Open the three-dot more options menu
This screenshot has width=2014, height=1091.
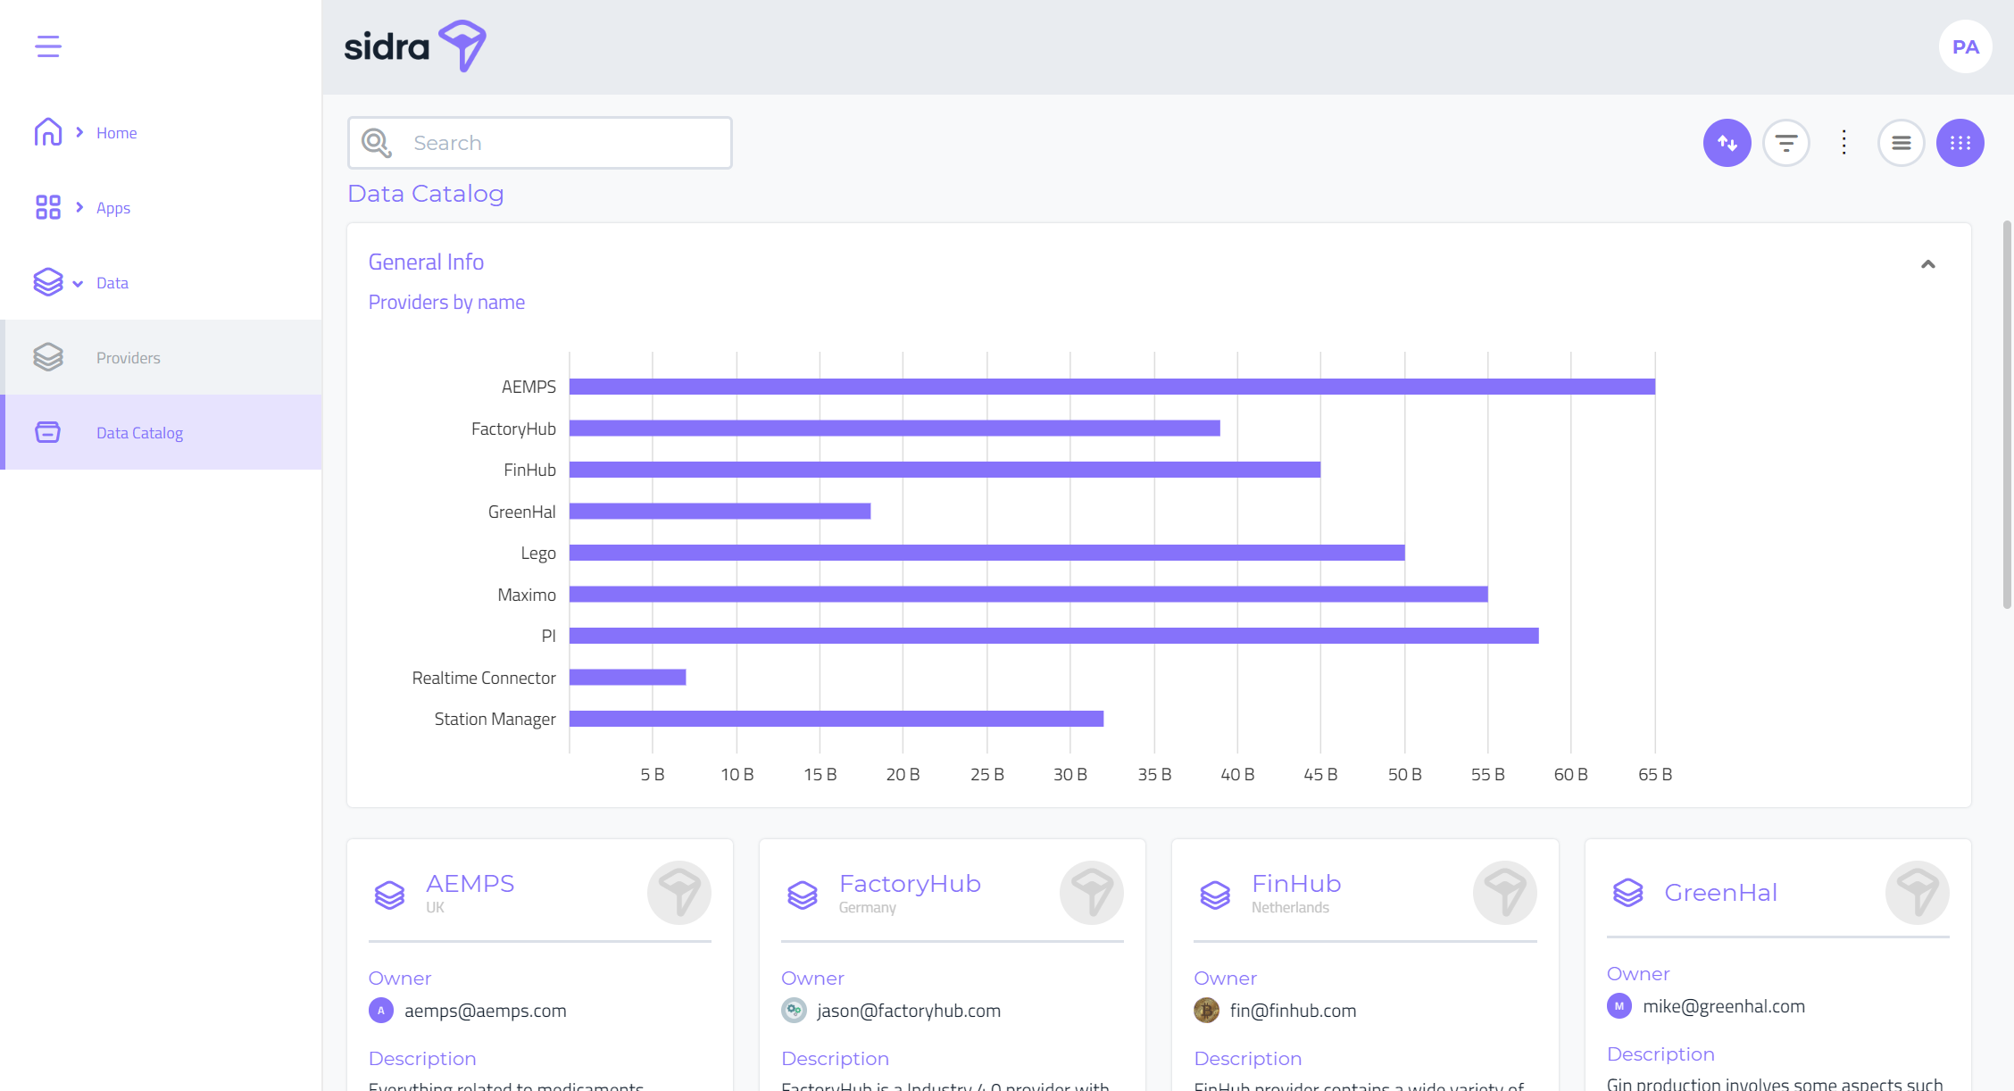[x=1843, y=143]
